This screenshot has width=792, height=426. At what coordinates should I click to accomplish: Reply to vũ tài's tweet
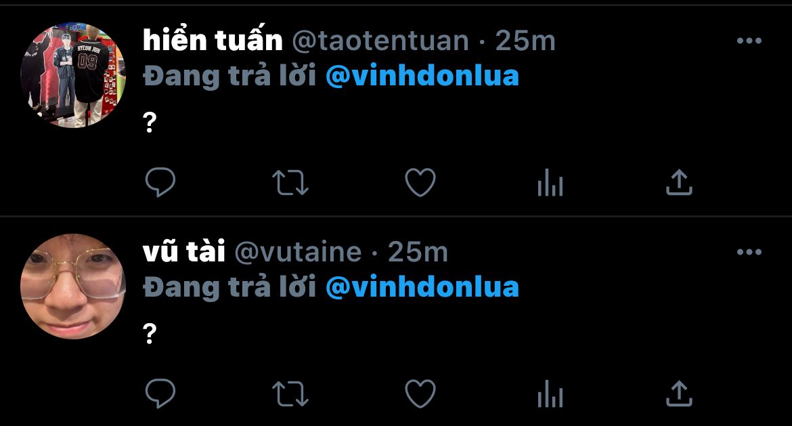[160, 393]
